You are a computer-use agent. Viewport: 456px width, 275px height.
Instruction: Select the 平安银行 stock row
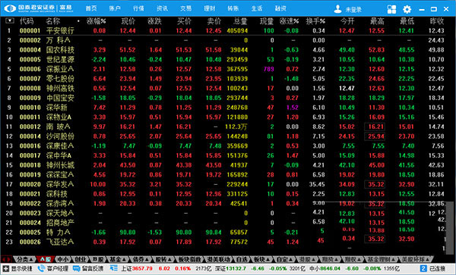[228, 31]
